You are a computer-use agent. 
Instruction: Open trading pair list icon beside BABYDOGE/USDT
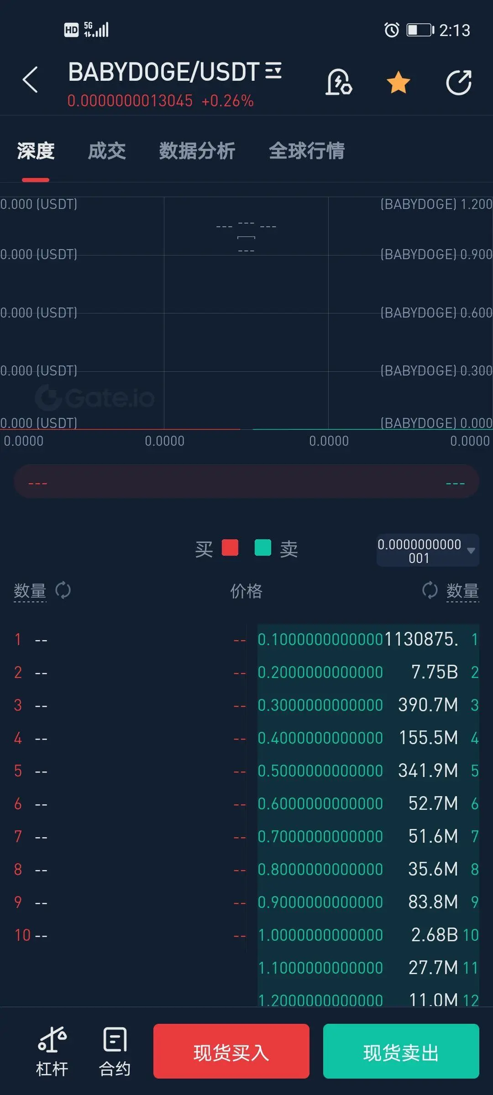pos(273,71)
